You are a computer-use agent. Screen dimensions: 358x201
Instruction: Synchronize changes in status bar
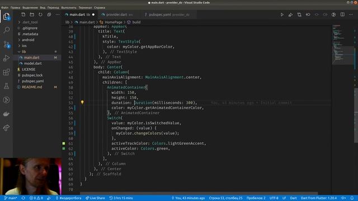click(23, 198)
